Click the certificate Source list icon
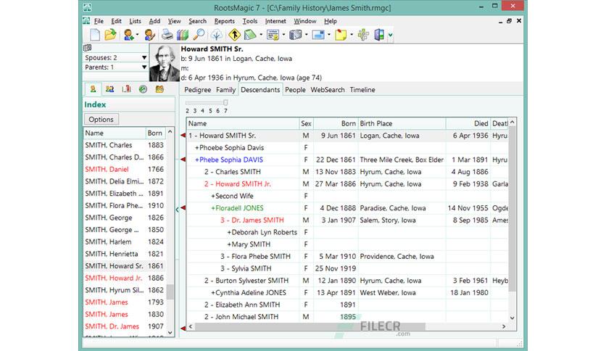Viewport: 606px width, 351px height. [x=273, y=35]
